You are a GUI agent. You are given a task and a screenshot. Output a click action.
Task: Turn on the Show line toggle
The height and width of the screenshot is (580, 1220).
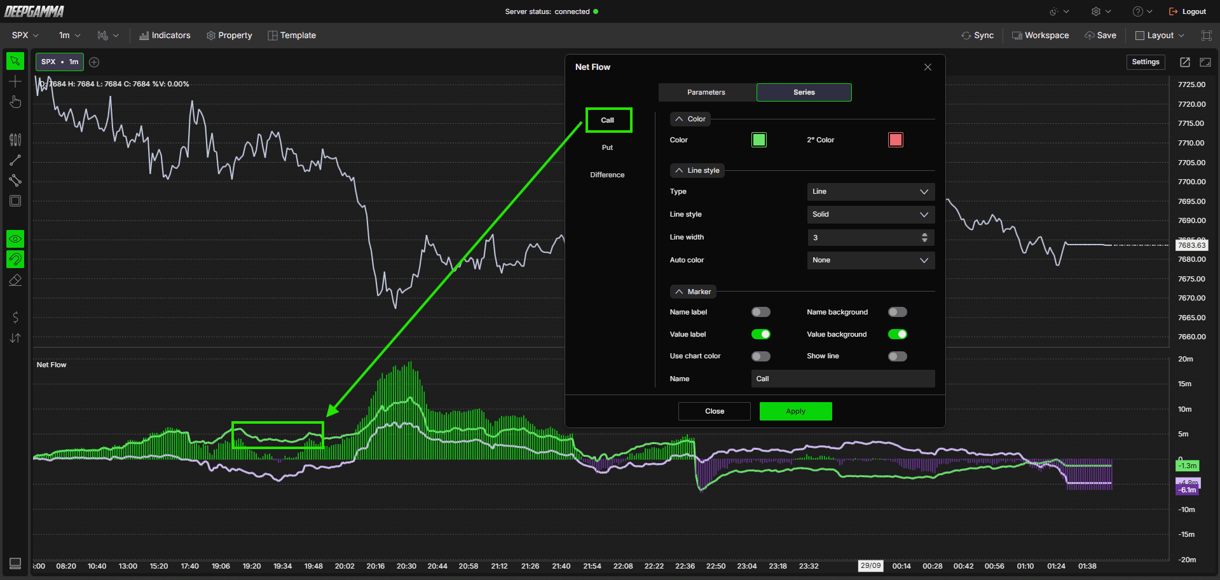[x=898, y=356]
